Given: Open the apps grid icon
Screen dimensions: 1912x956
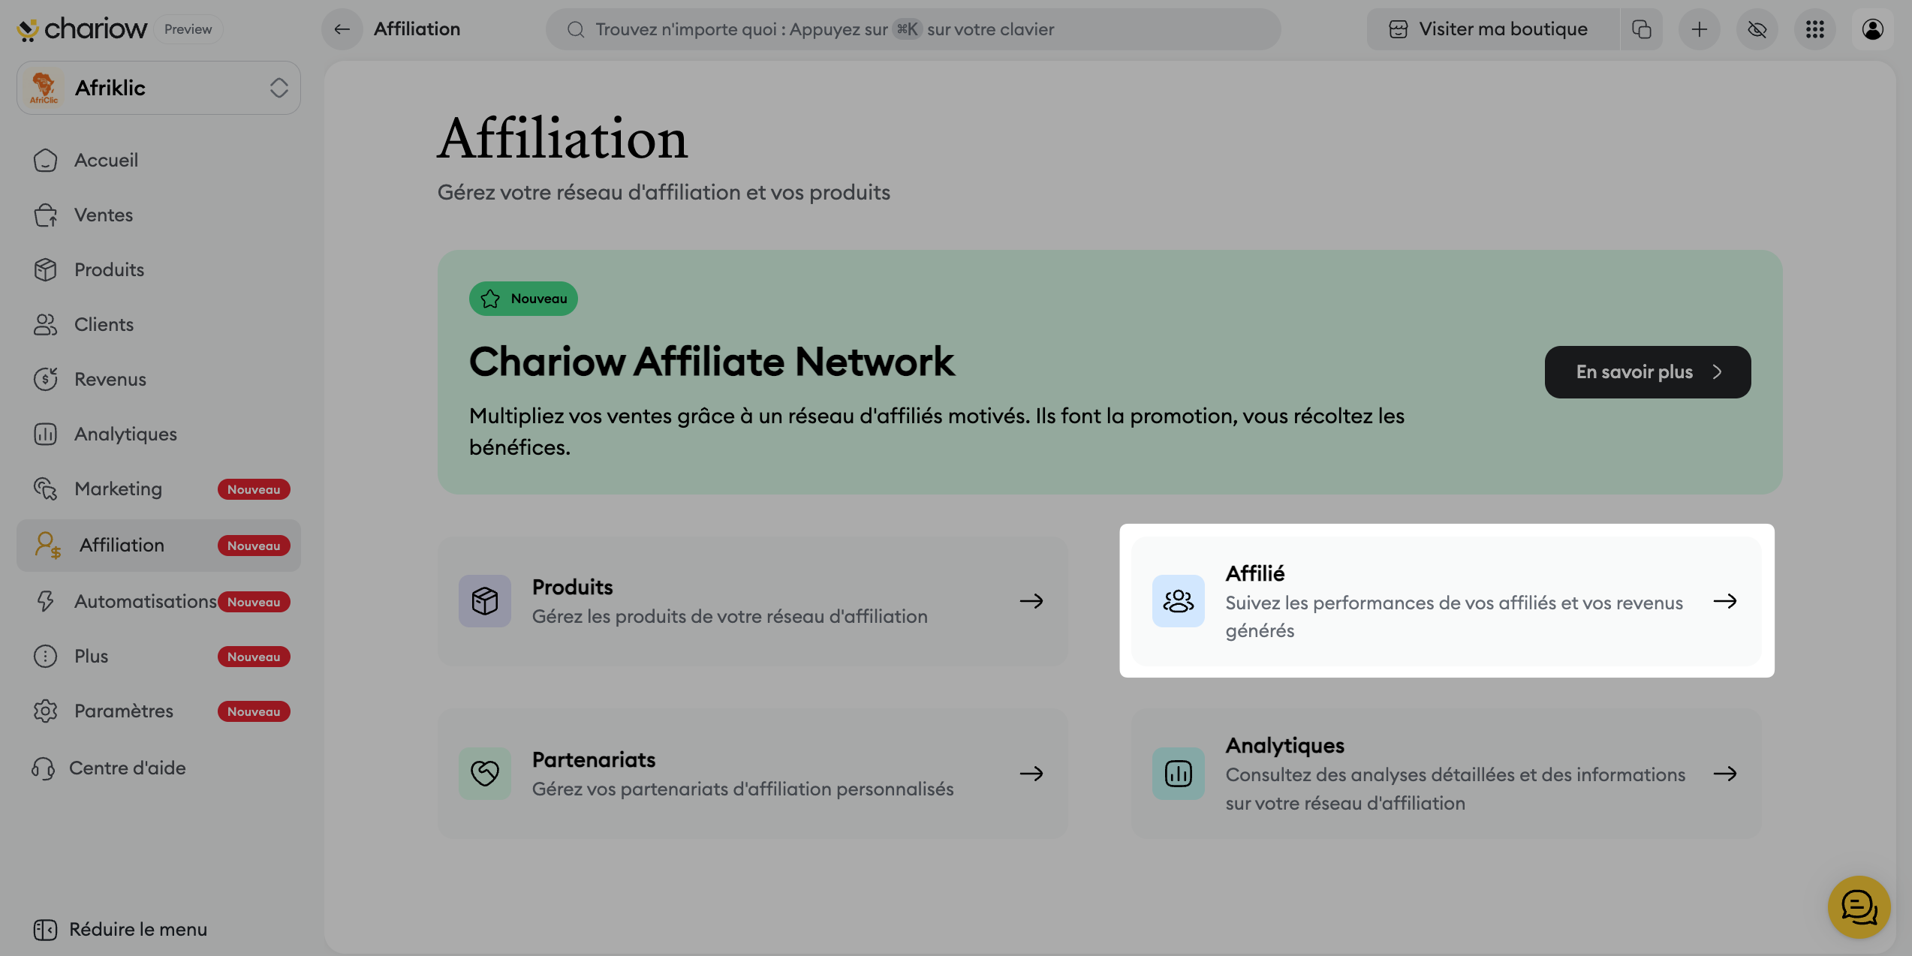Looking at the screenshot, I should pos(1814,29).
